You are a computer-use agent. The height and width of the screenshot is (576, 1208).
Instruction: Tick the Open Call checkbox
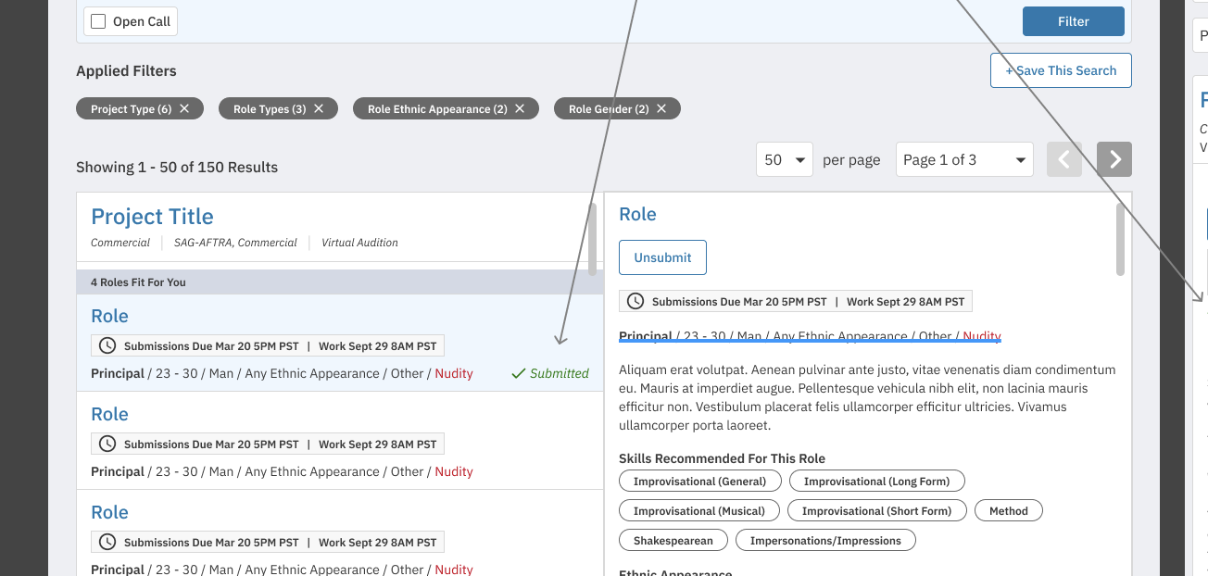98,21
